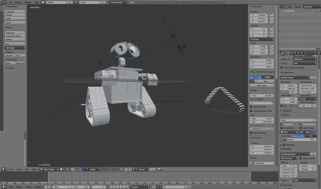Enable Lock Camera to View
Image resolution: width=321 pixels, height=189 pixels.
click(x=251, y=111)
